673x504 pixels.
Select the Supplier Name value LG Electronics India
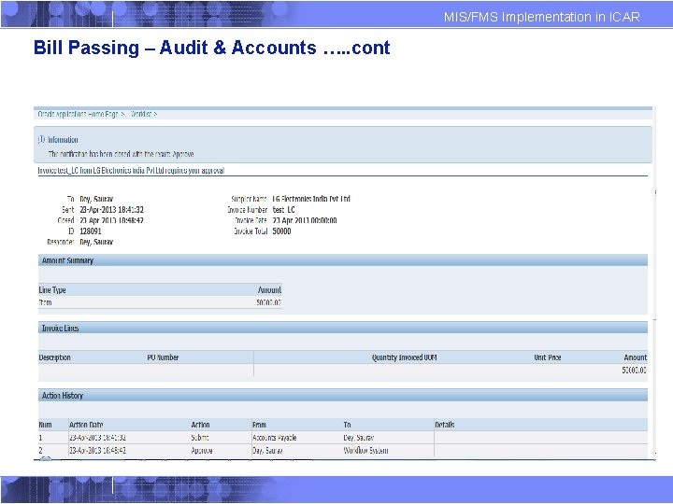(x=311, y=199)
